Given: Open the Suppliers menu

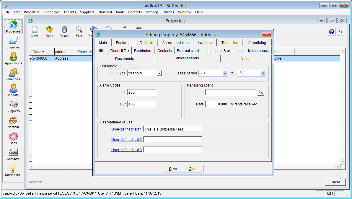Looking at the screenshot, I should pos(87,12).
